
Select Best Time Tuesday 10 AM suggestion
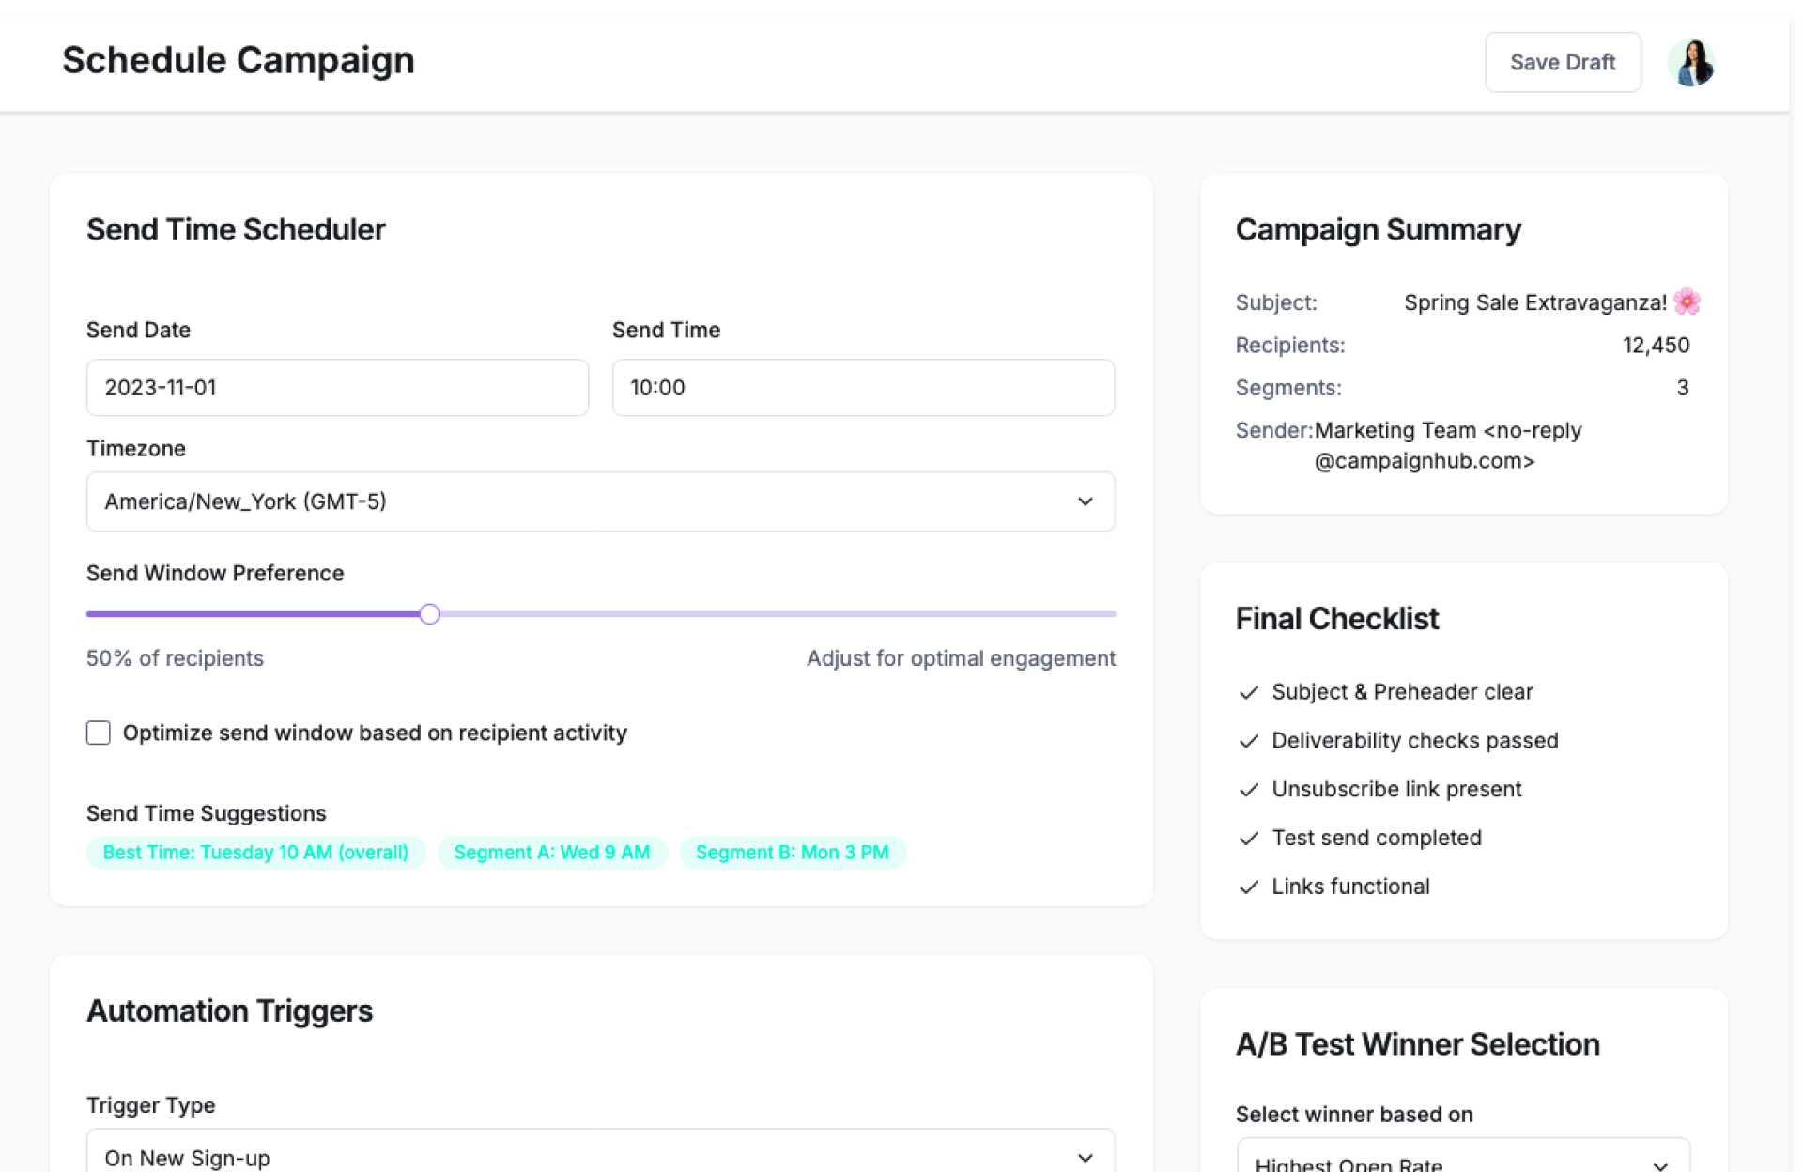pos(255,853)
